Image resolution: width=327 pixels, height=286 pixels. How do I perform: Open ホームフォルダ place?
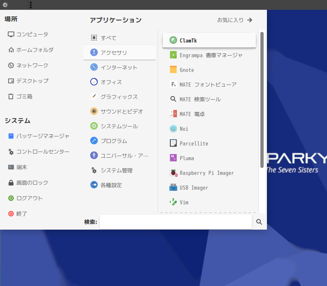pyautogui.click(x=31, y=50)
